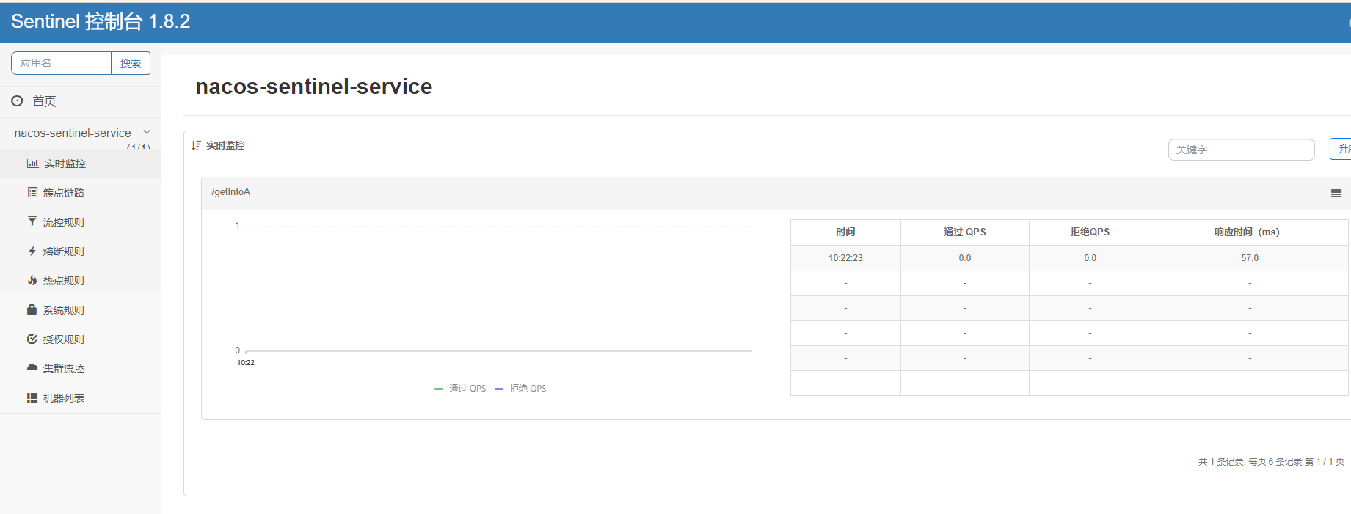Select nacos-sentinel-service in the sidebar
Viewport: 1351px width, 514px height.
pos(73,133)
